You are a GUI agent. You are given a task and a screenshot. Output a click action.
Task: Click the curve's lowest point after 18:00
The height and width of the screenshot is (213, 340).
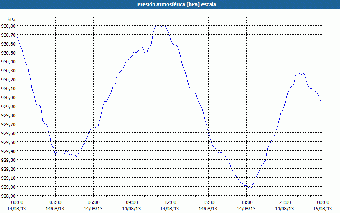coord(250,188)
